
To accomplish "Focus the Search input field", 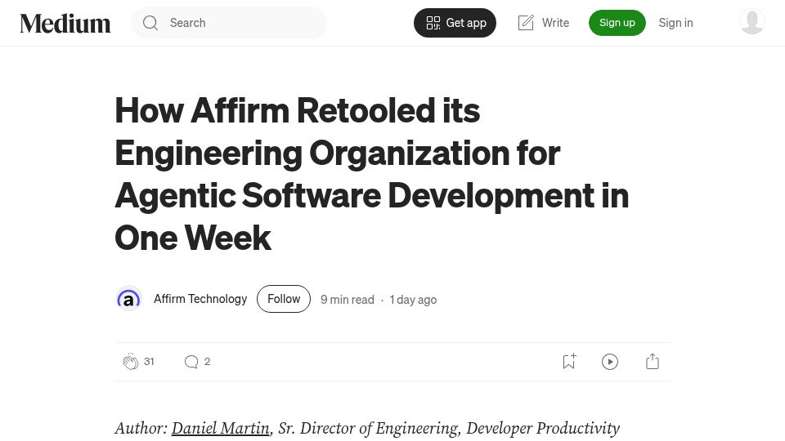I will (x=229, y=23).
